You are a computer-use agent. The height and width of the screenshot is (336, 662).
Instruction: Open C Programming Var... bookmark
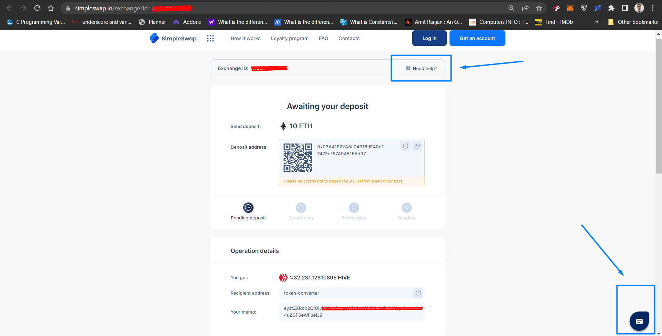click(x=36, y=22)
